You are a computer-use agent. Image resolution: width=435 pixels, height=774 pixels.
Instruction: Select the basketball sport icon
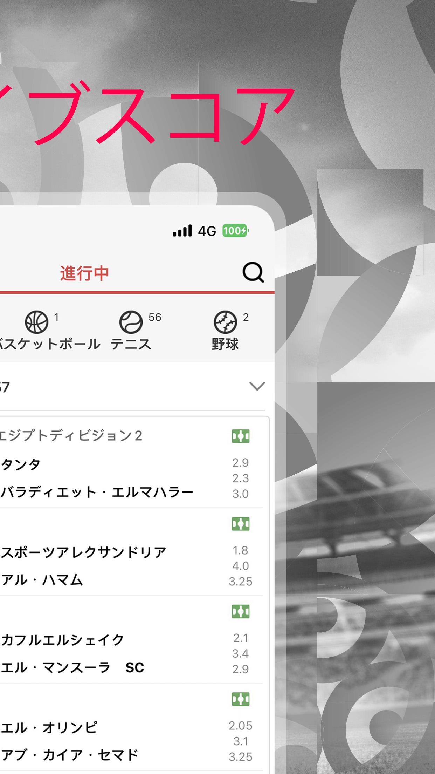click(x=36, y=322)
